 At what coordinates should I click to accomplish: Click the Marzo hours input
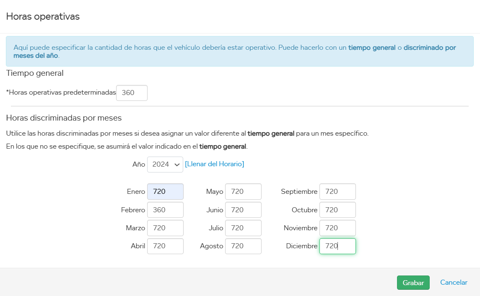coord(165,228)
